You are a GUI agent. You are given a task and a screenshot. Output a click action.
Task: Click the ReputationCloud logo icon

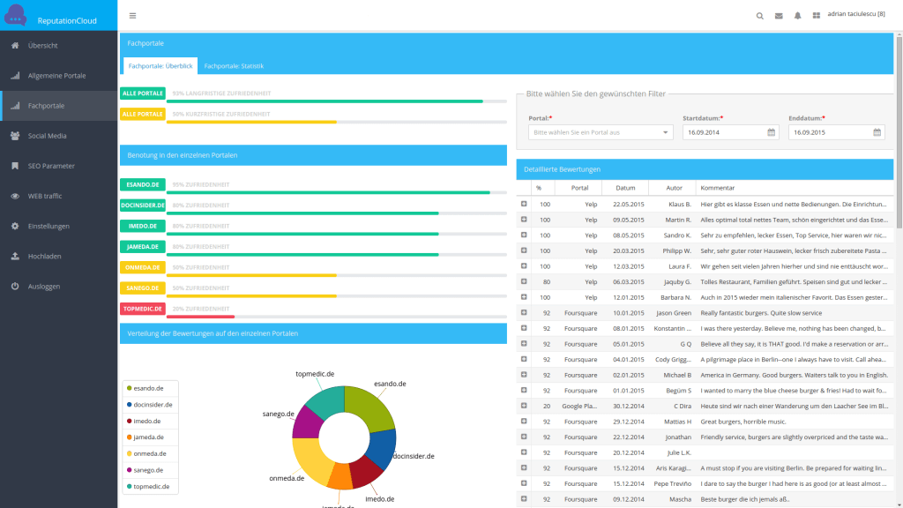[15, 15]
